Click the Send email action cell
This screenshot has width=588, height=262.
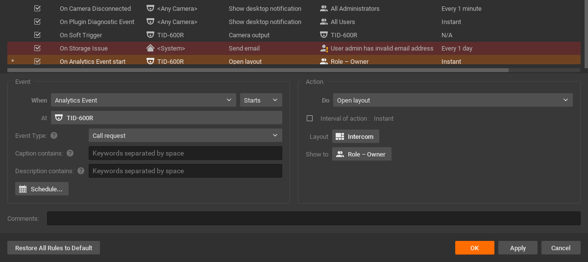[x=244, y=48]
